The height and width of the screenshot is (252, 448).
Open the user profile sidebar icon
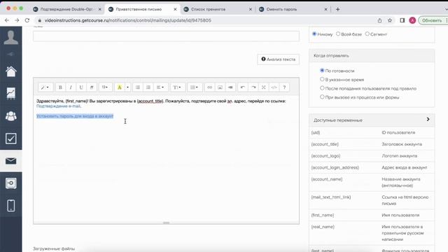(x=11, y=38)
